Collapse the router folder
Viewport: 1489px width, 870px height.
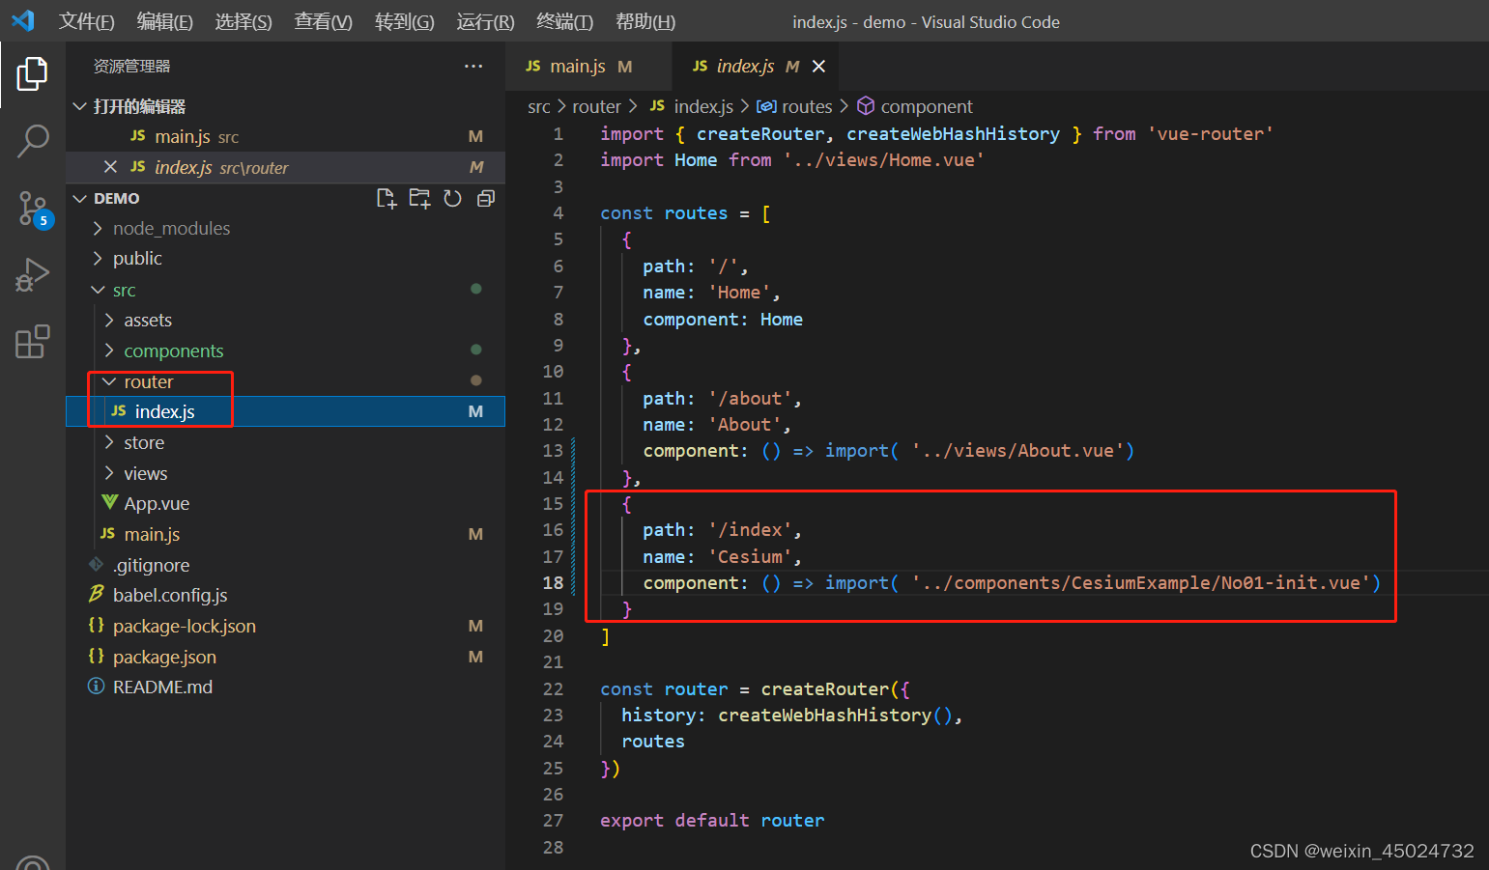(x=109, y=381)
